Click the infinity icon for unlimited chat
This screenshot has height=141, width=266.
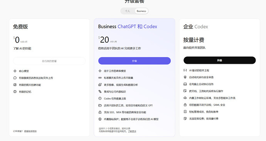coord(100,78)
